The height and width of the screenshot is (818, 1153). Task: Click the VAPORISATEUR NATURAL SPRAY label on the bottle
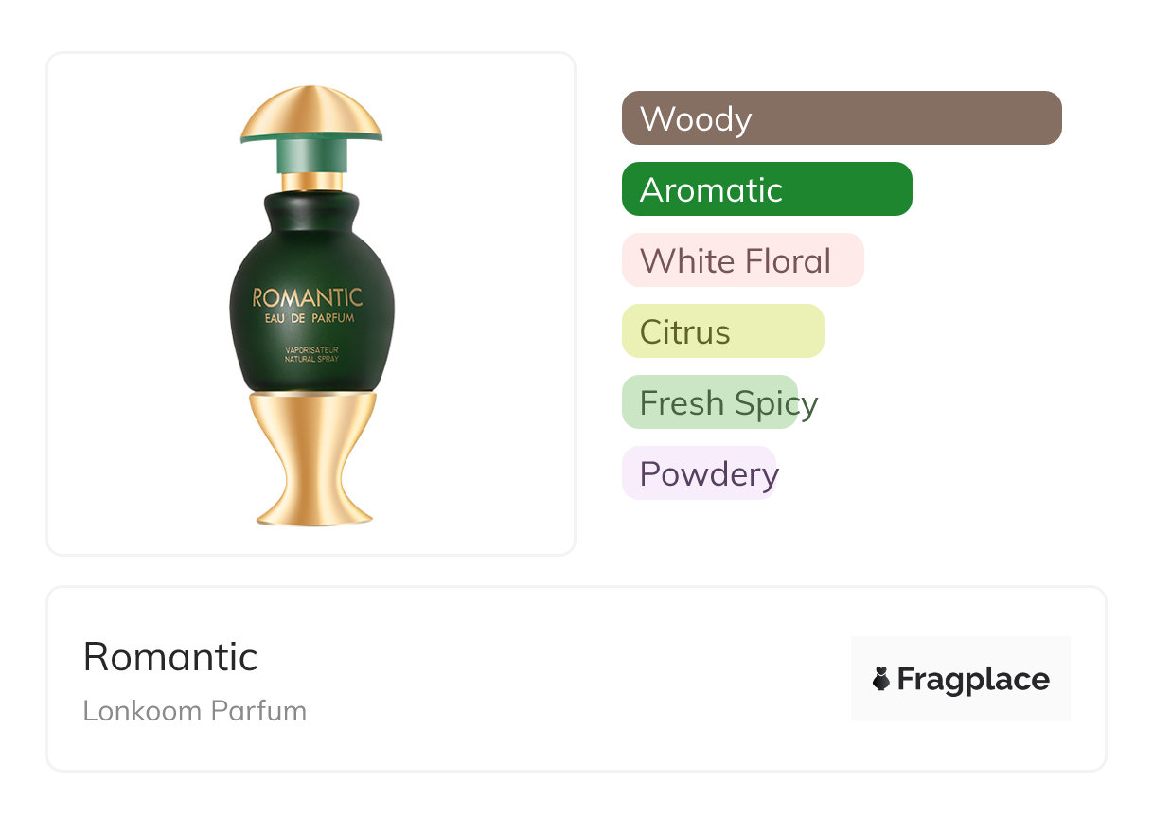311,355
